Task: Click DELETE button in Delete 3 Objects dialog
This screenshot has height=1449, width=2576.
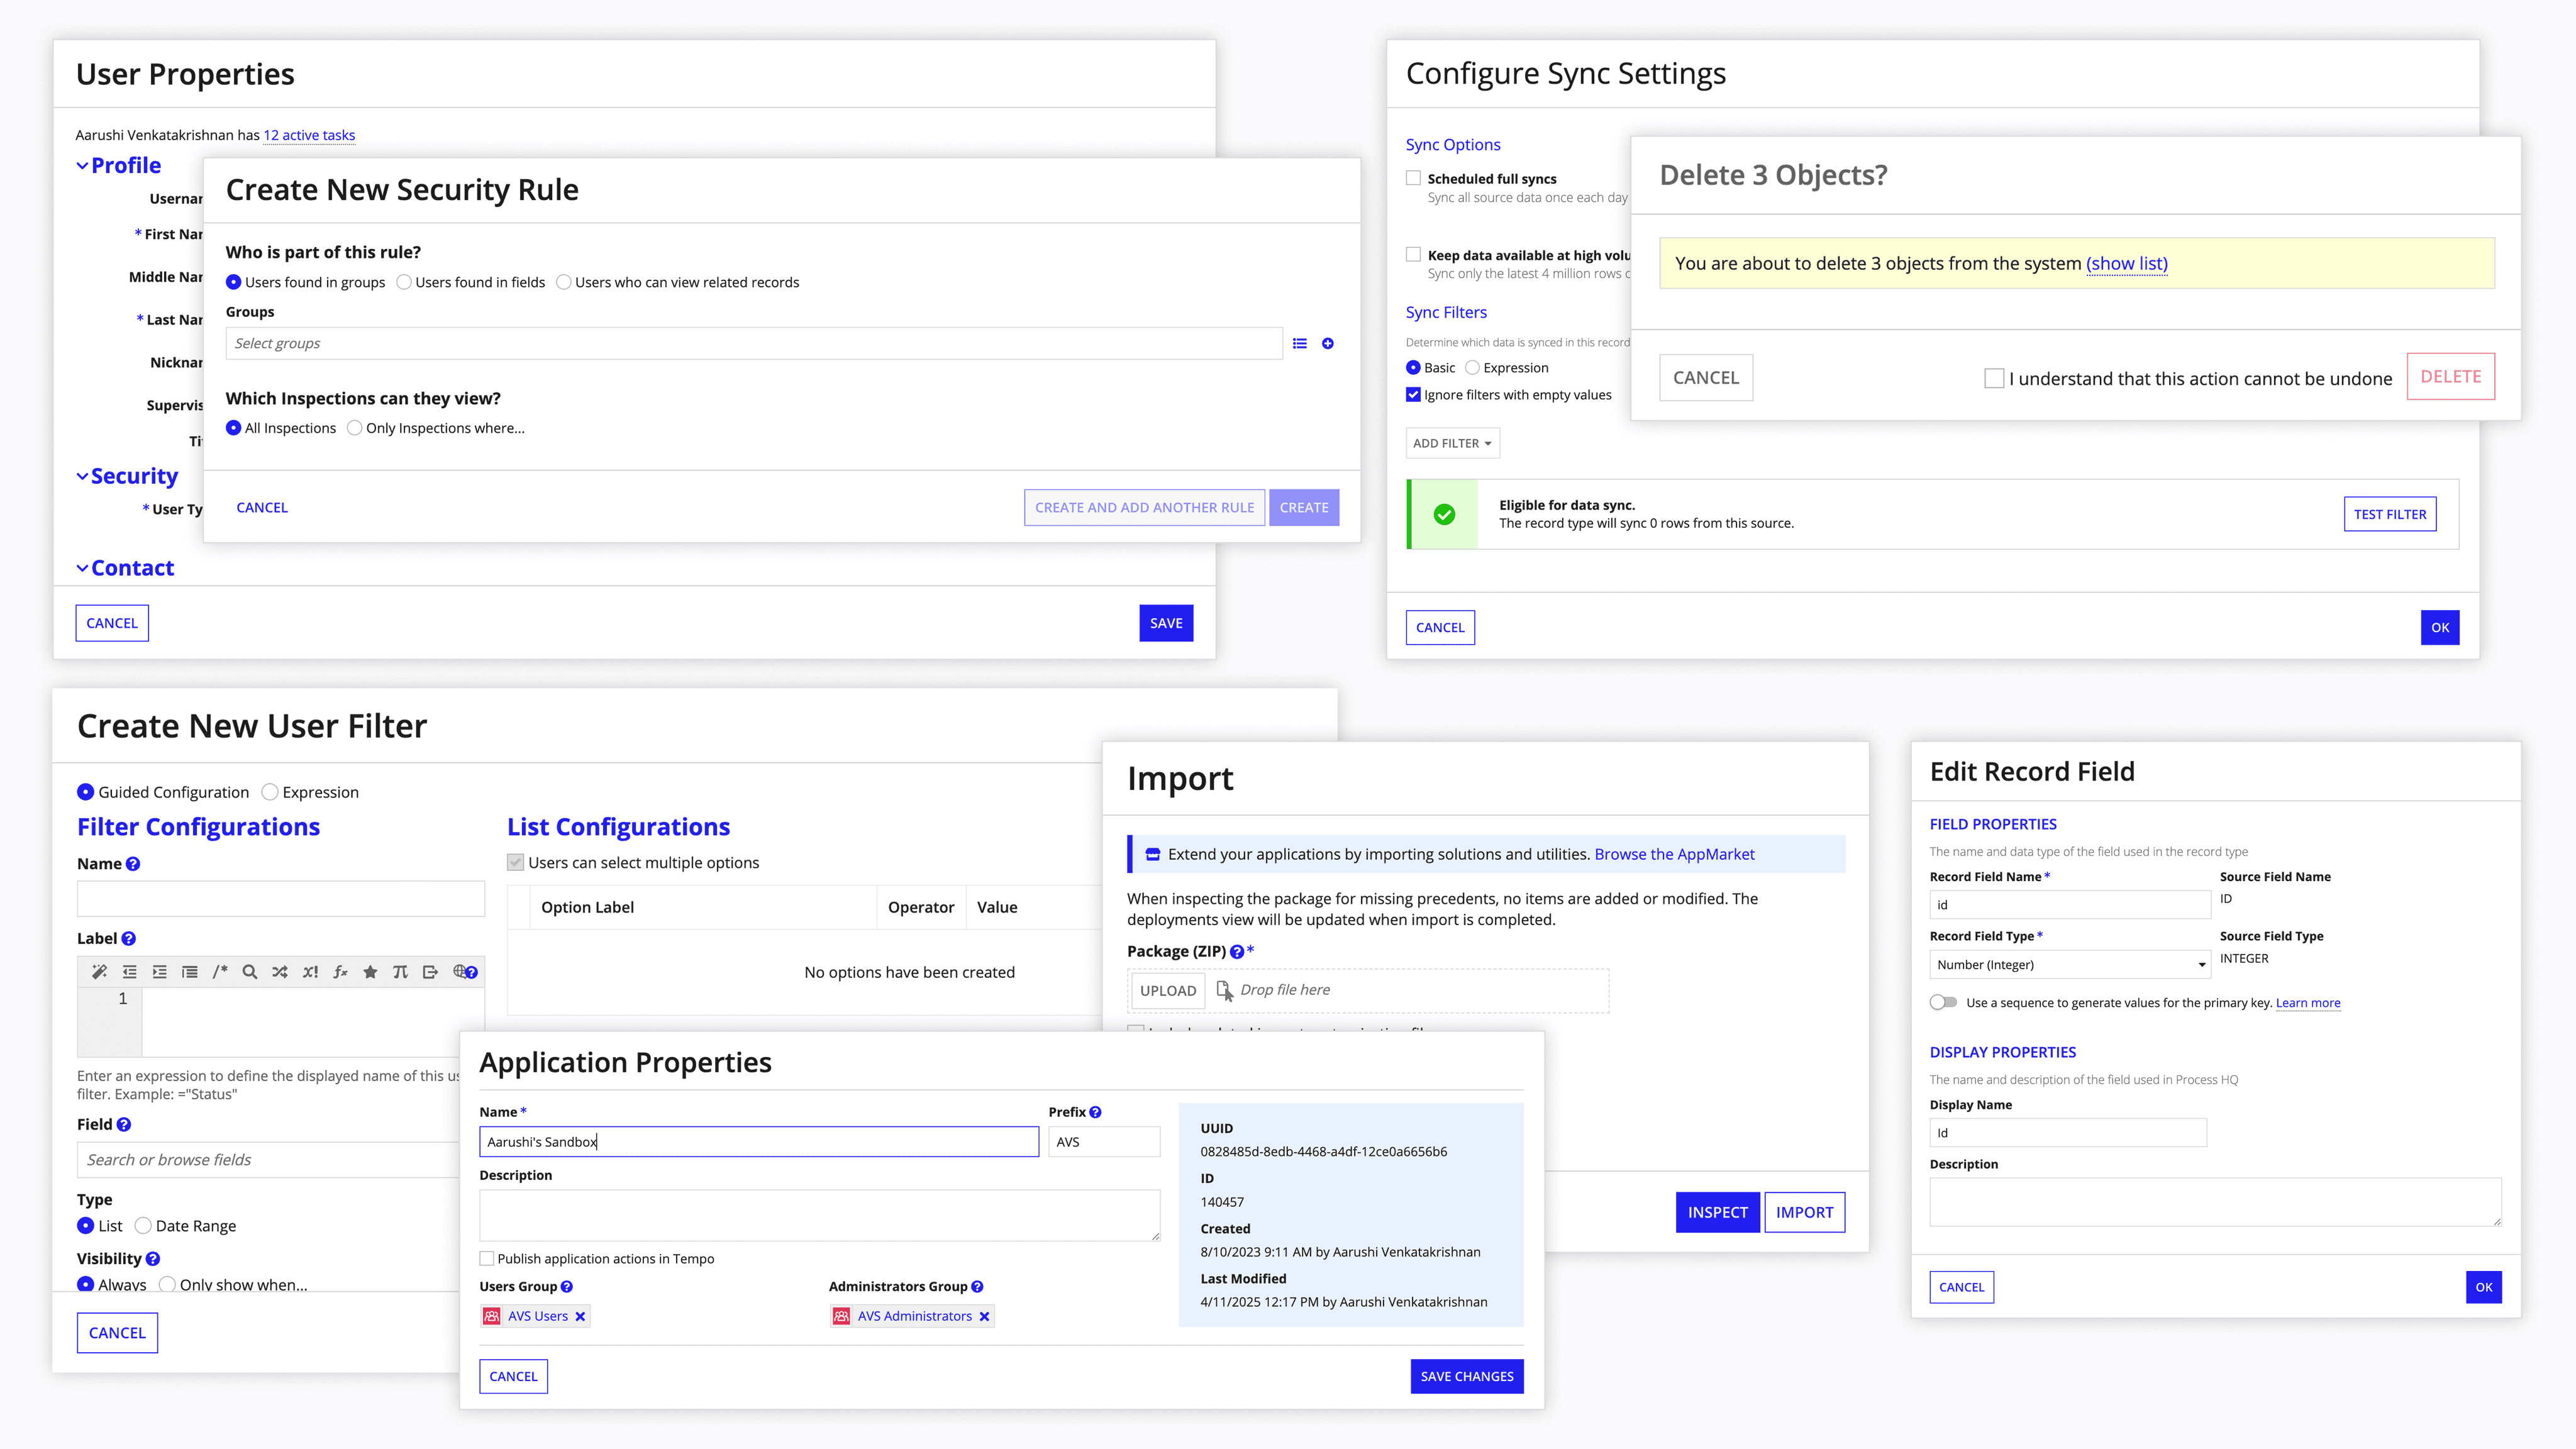Action: pos(2451,377)
